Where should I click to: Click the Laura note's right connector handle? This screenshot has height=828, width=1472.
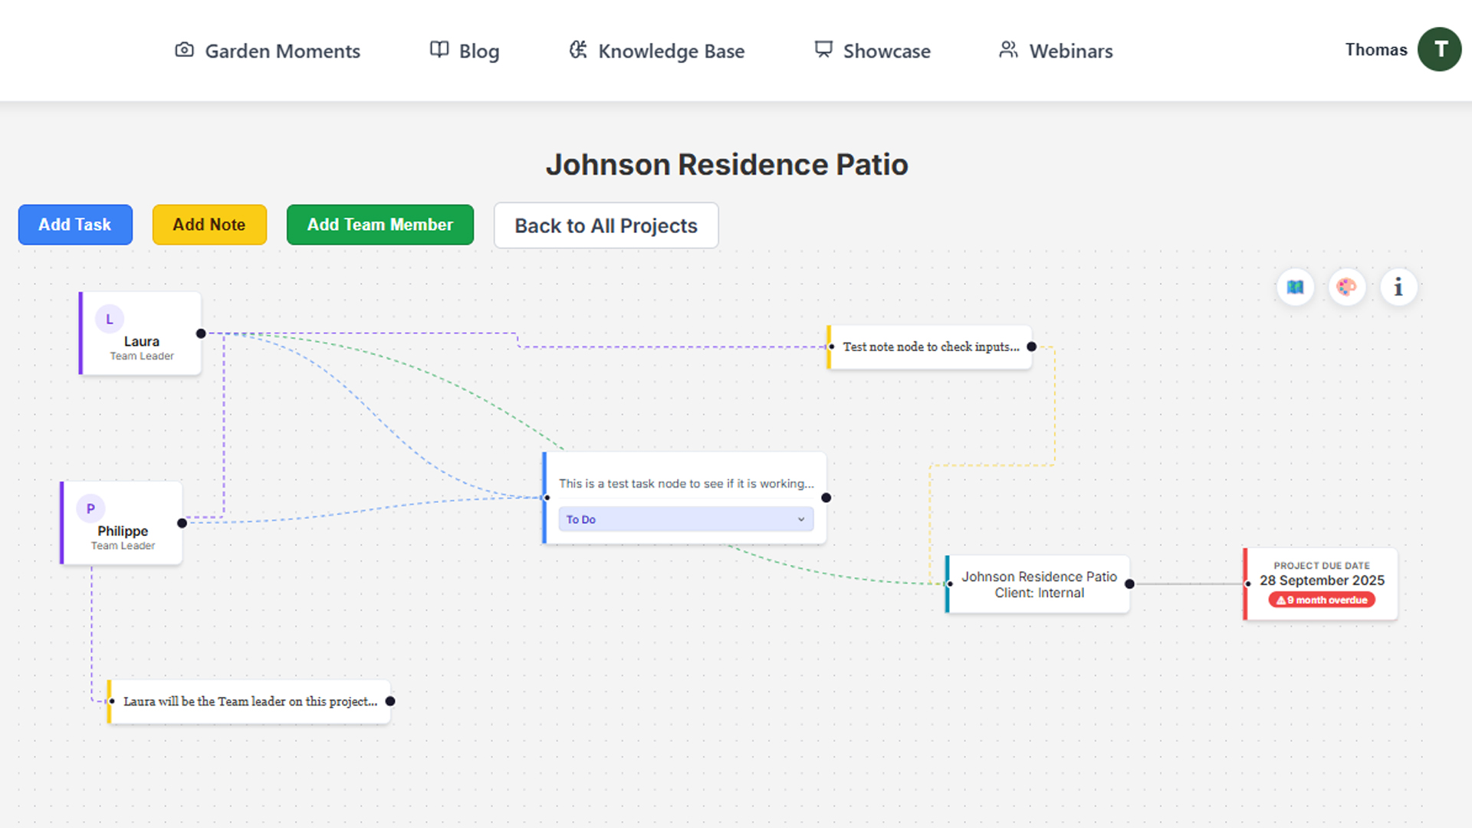coord(390,701)
